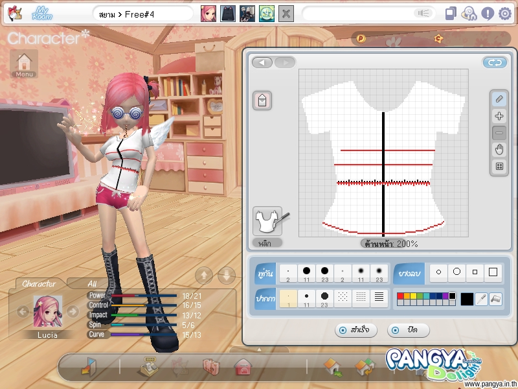Open the backpack inventory icon
518x389 pixels.
[228, 14]
